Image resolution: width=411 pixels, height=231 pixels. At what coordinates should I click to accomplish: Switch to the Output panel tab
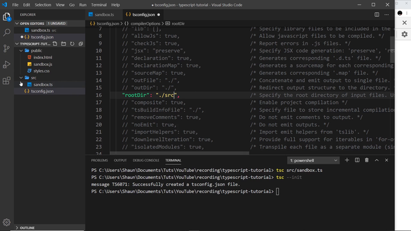click(x=120, y=160)
